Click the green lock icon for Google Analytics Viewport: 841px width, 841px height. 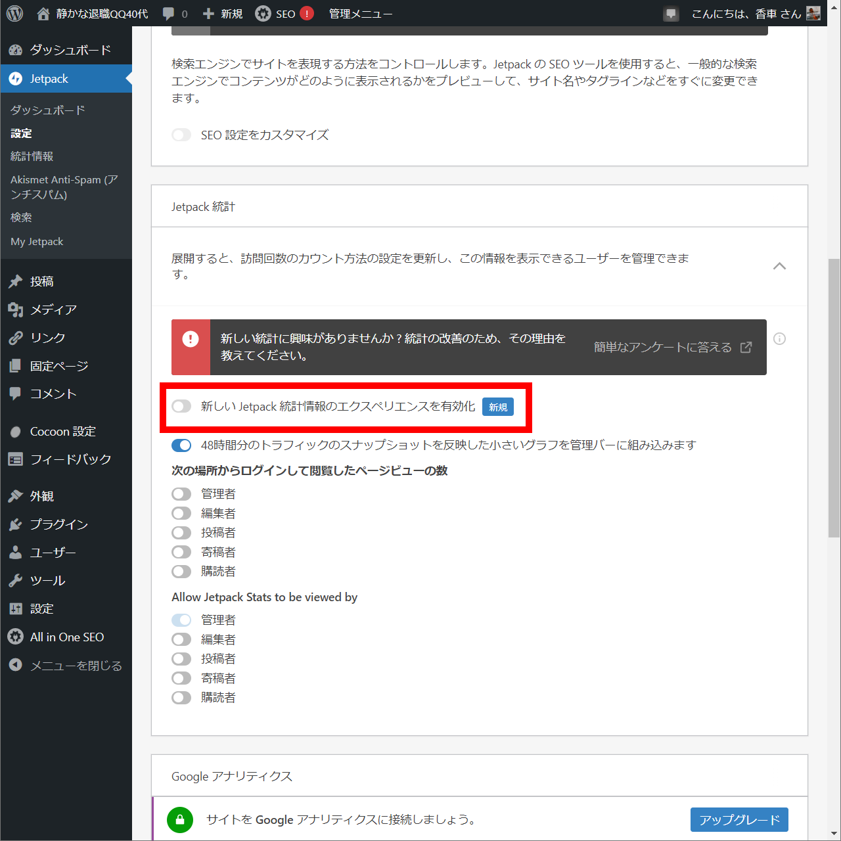pyautogui.click(x=180, y=820)
